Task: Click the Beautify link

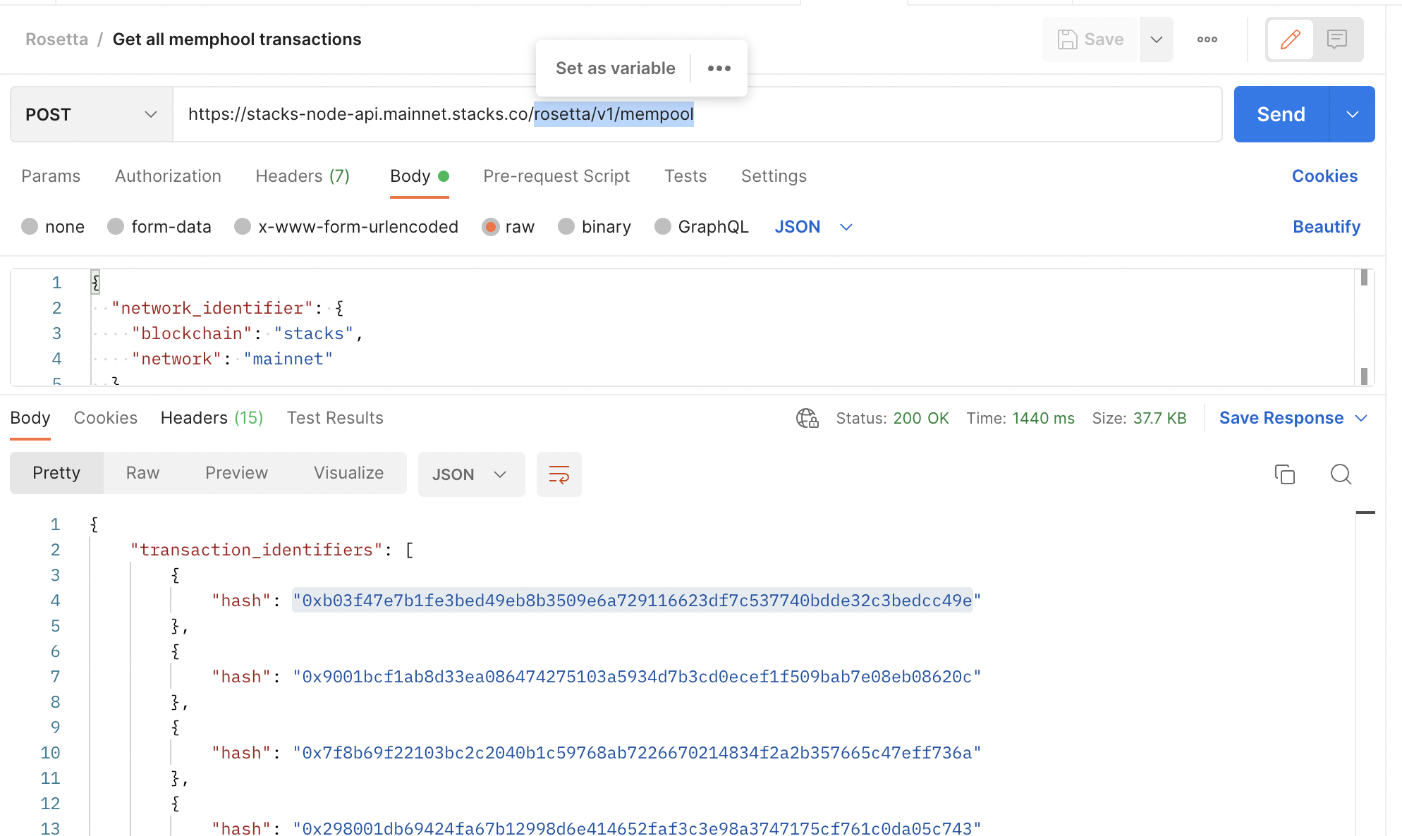Action: tap(1326, 226)
